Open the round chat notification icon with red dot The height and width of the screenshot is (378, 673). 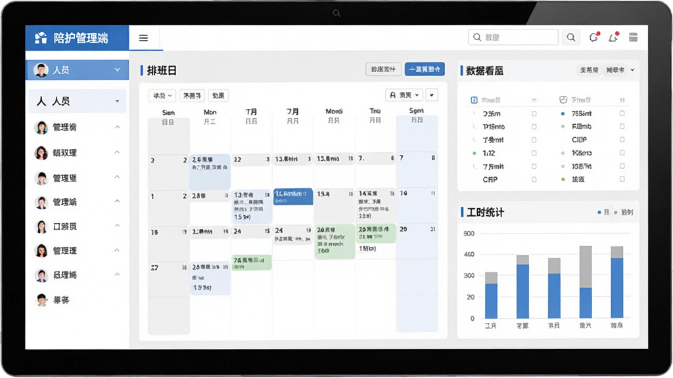click(x=594, y=37)
